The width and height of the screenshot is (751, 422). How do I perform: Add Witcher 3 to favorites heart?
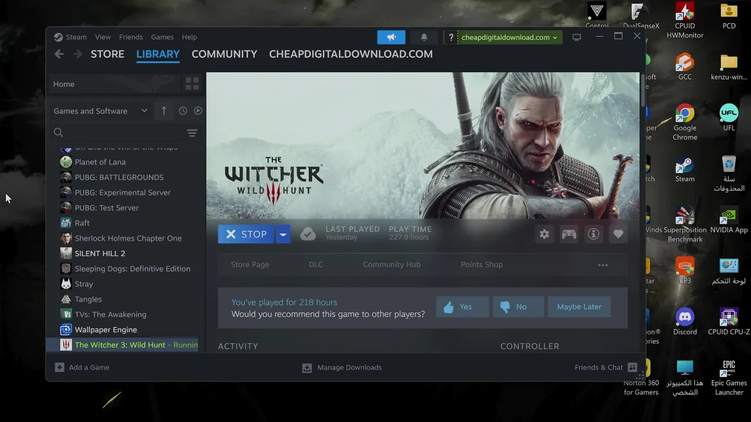pyautogui.click(x=618, y=234)
